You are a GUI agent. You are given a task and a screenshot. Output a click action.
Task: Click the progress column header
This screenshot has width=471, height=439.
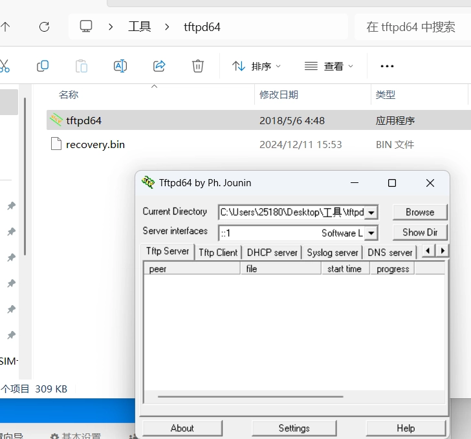pos(393,269)
